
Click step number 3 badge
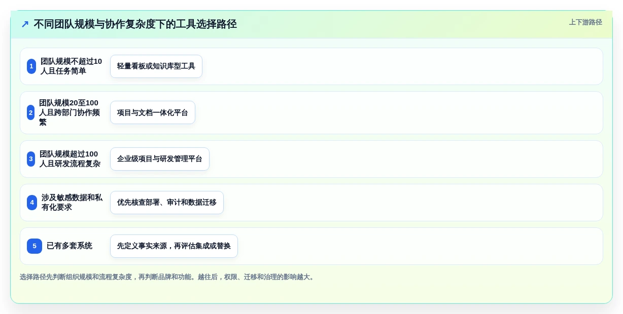click(x=31, y=159)
